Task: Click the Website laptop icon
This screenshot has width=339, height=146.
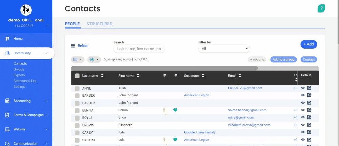Action: [7, 129]
